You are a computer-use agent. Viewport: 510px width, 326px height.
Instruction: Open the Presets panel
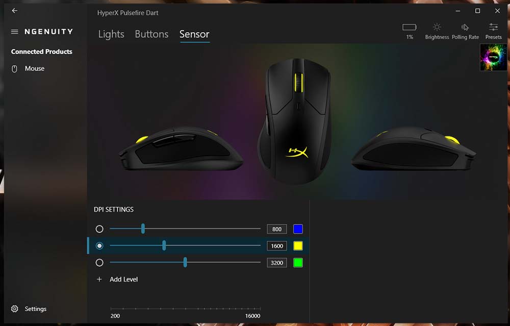(493, 31)
